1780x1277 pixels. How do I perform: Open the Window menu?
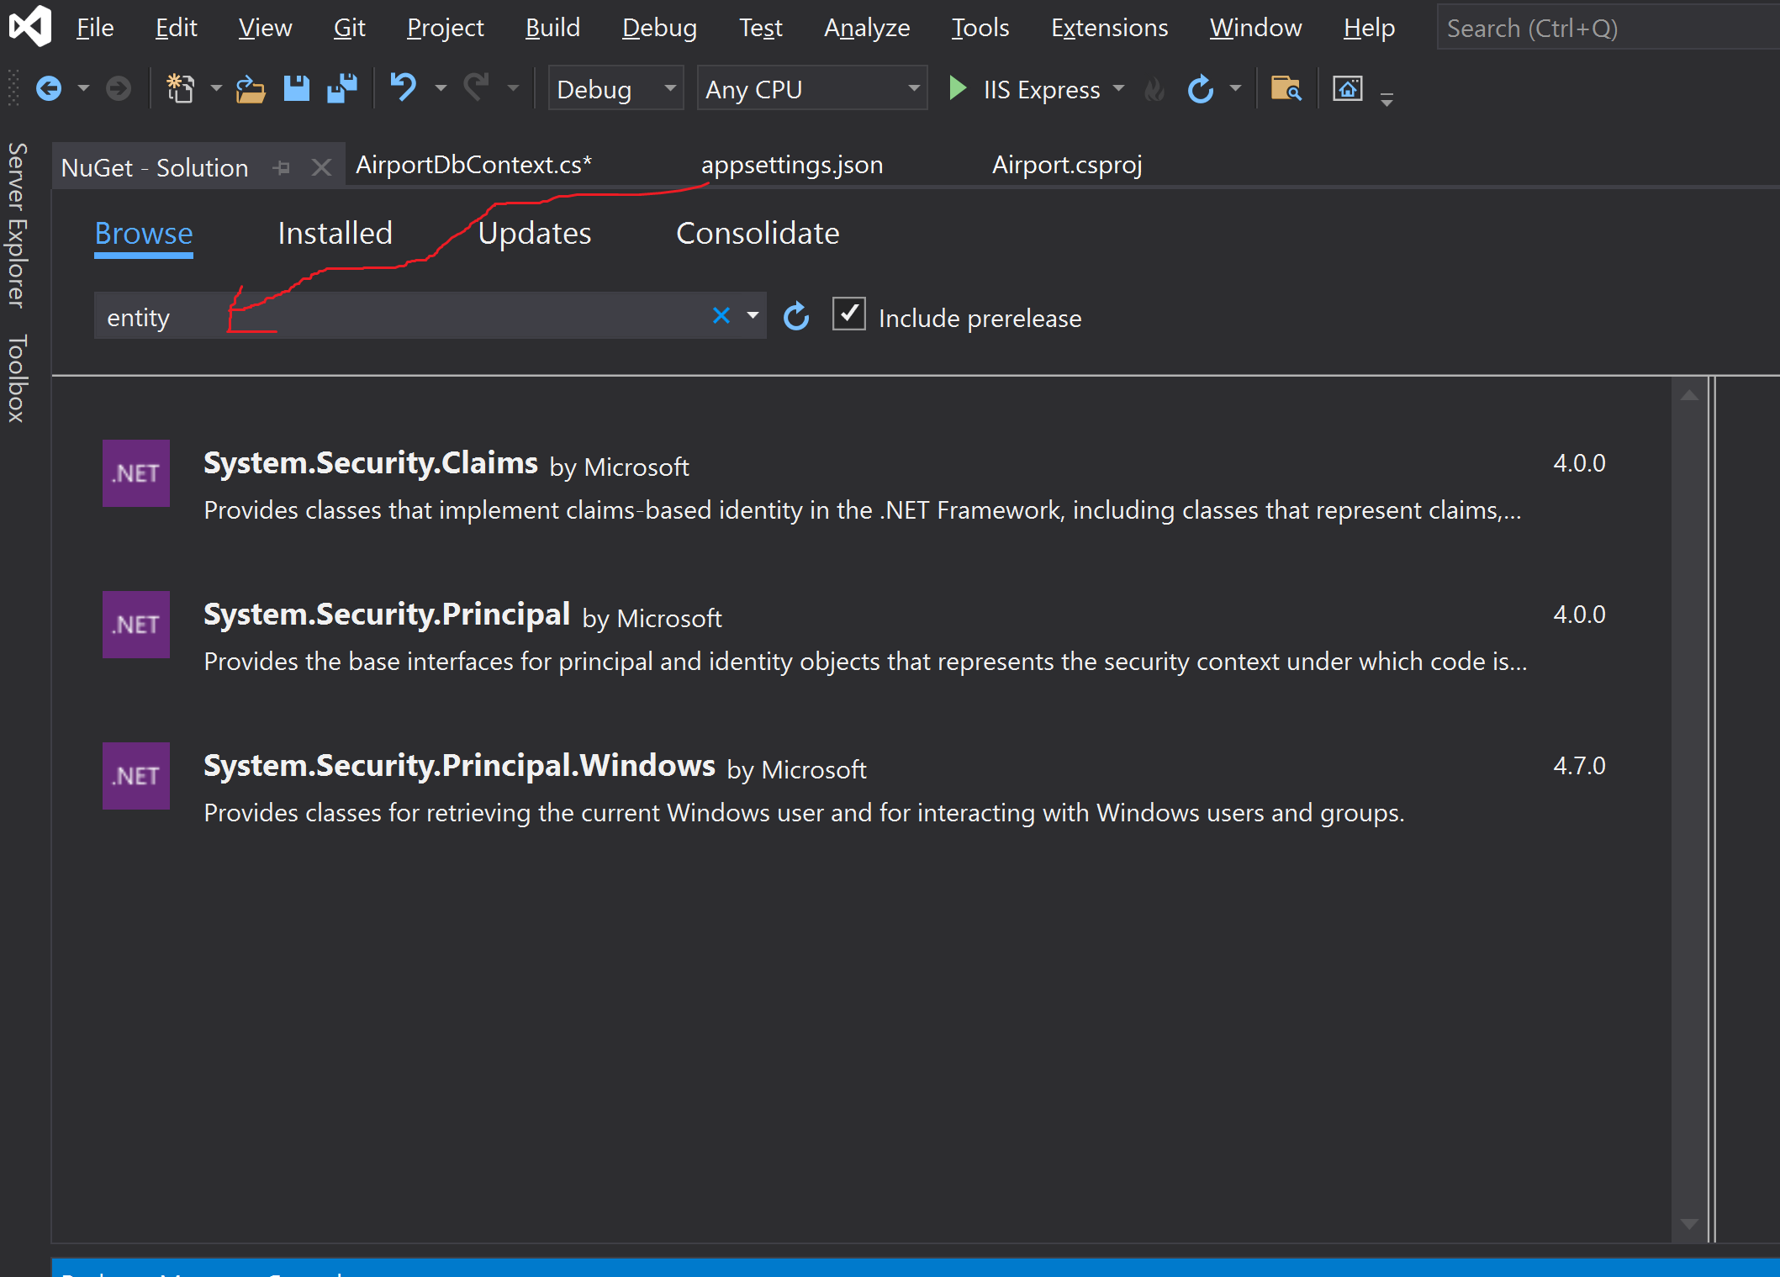click(x=1255, y=28)
